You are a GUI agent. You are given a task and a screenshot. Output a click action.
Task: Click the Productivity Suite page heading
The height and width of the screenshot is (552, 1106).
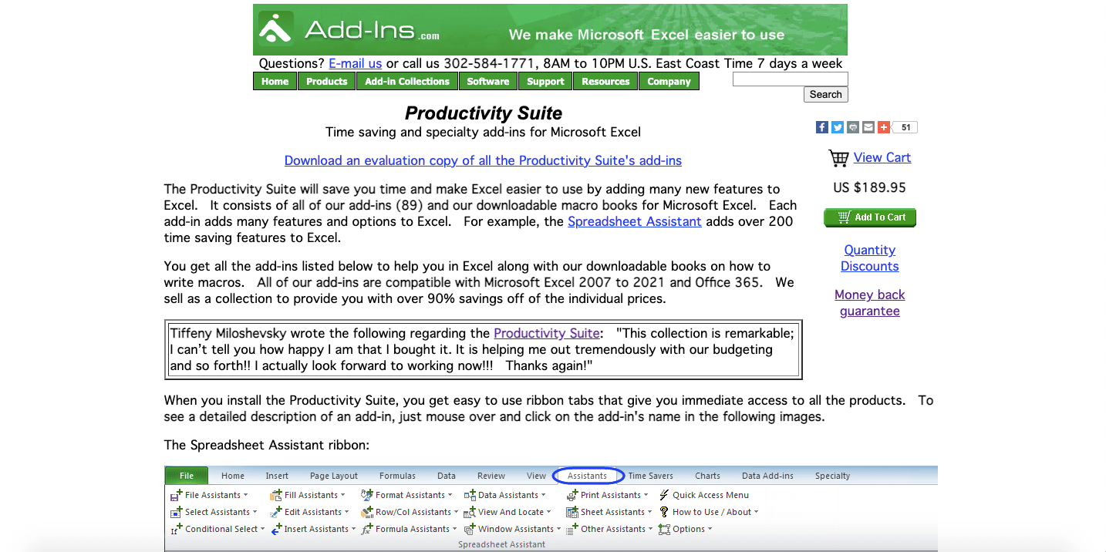coord(484,113)
